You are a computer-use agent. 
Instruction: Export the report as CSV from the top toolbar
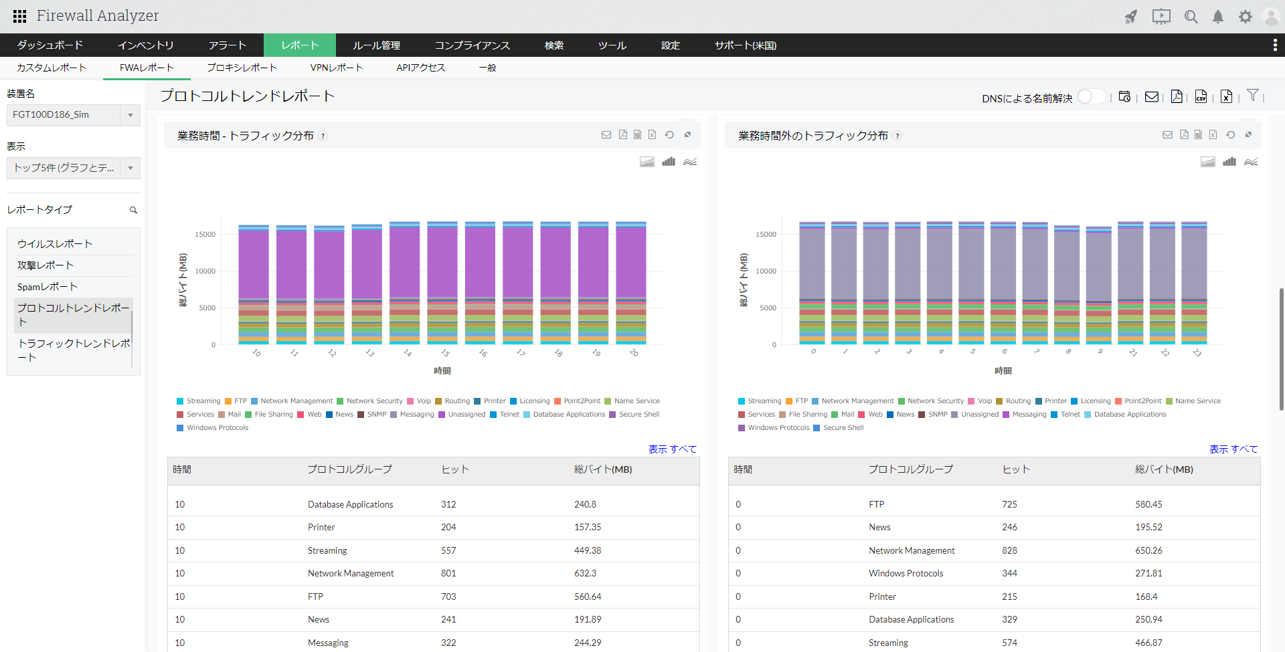click(1201, 97)
